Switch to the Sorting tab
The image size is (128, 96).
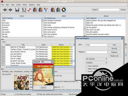click(x=27, y=71)
